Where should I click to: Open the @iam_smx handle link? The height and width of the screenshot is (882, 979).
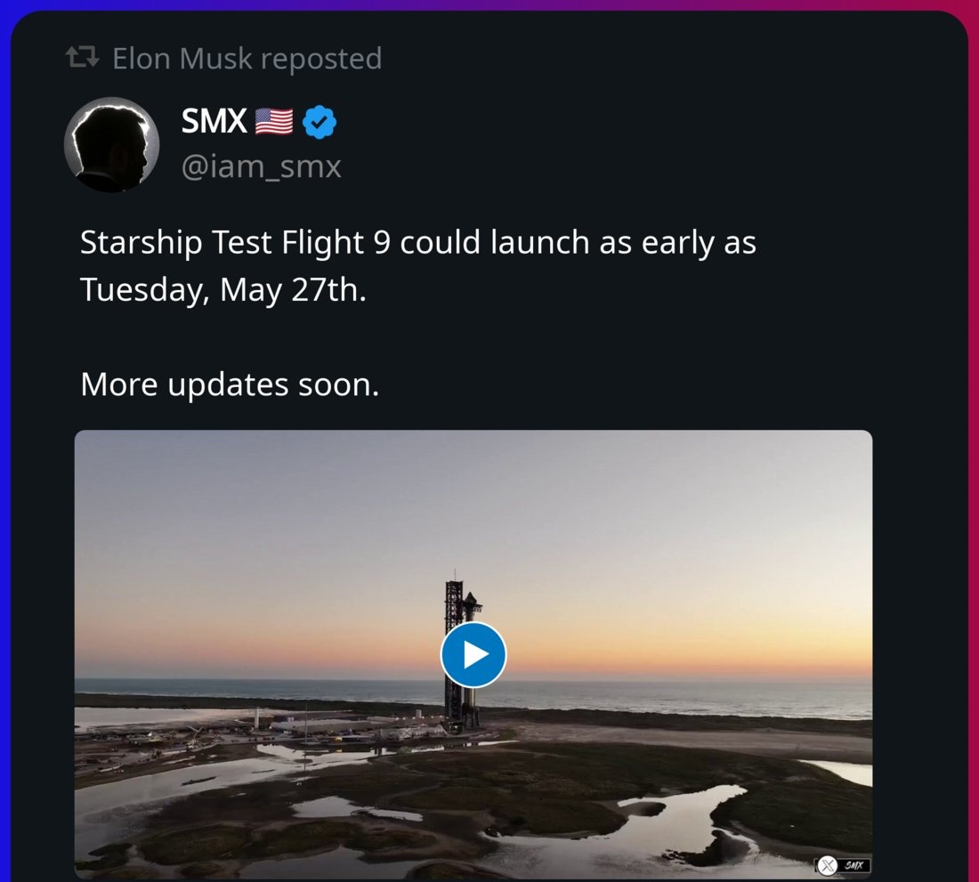coord(262,166)
